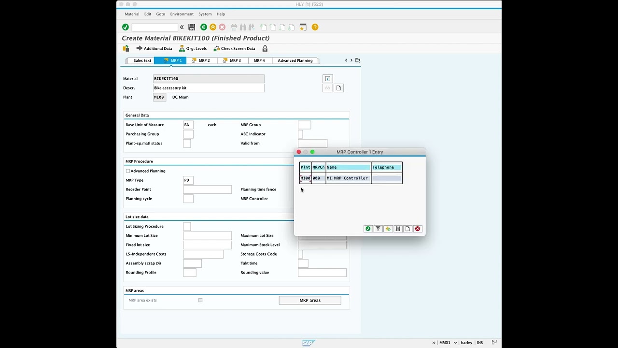Switch to the Advanced Planning tab
The width and height of the screenshot is (618, 348).
(x=295, y=60)
